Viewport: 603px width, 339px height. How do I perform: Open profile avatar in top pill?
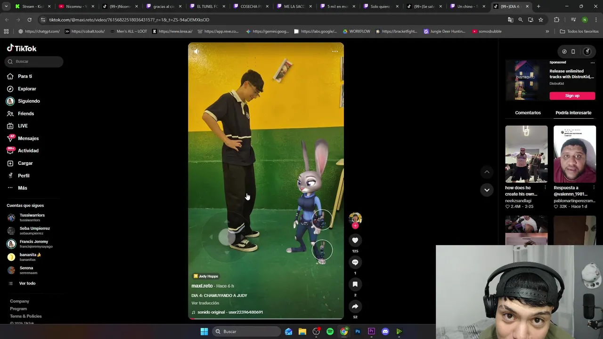[587, 52]
